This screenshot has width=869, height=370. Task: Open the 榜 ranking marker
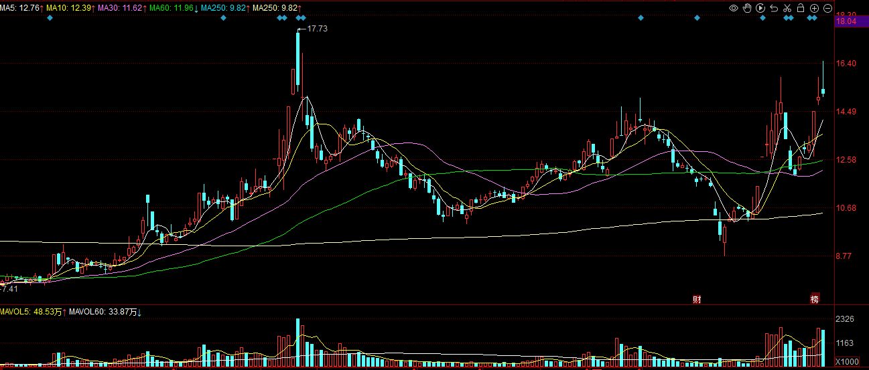(815, 299)
